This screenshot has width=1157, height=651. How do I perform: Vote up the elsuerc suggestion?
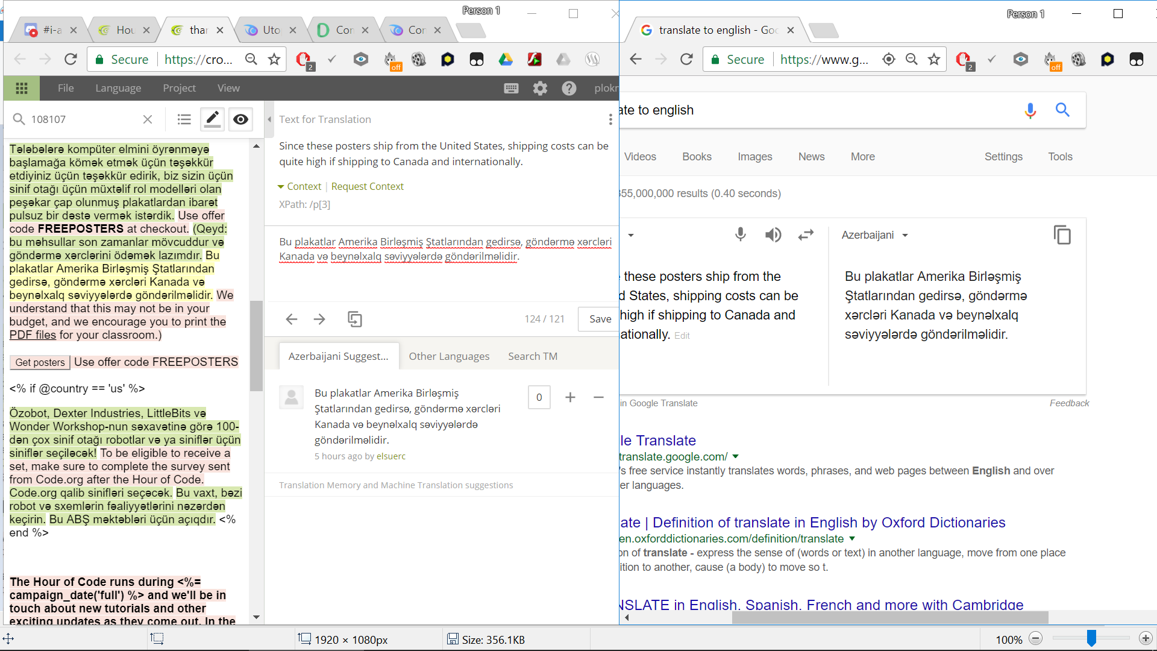570,397
